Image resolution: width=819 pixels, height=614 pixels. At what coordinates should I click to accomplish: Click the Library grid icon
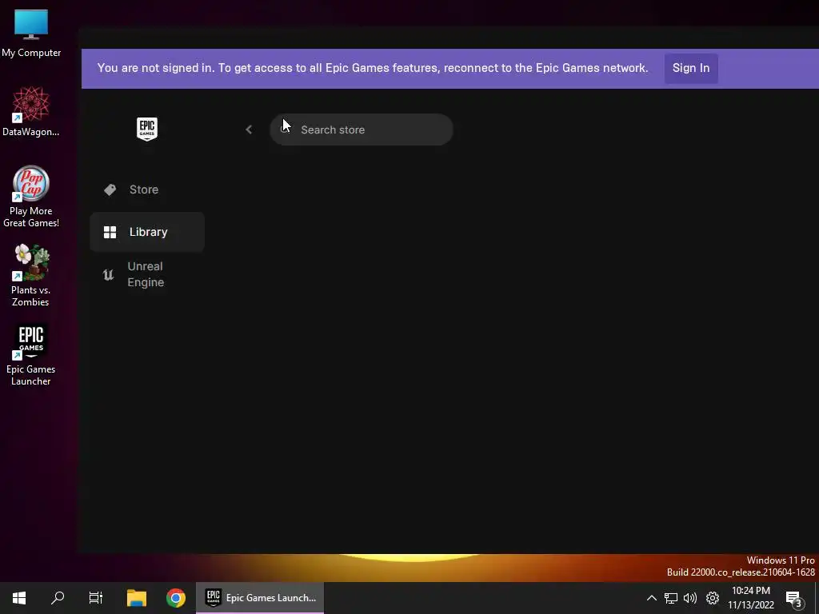110,232
